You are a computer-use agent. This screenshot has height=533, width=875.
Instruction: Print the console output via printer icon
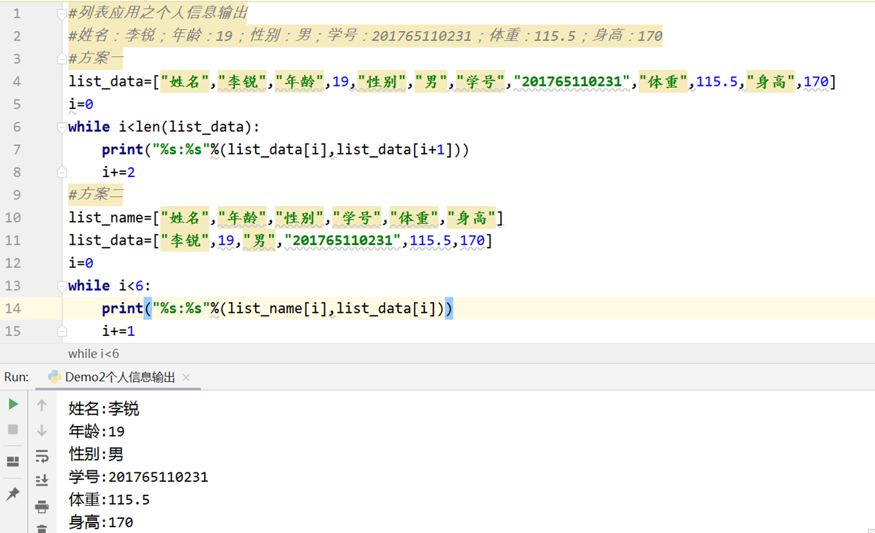point(42,506)
